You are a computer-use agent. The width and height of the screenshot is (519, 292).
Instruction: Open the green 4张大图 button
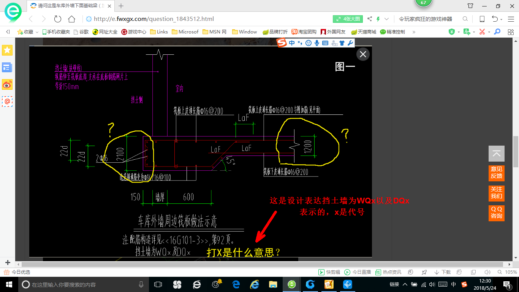coord(348,19)
